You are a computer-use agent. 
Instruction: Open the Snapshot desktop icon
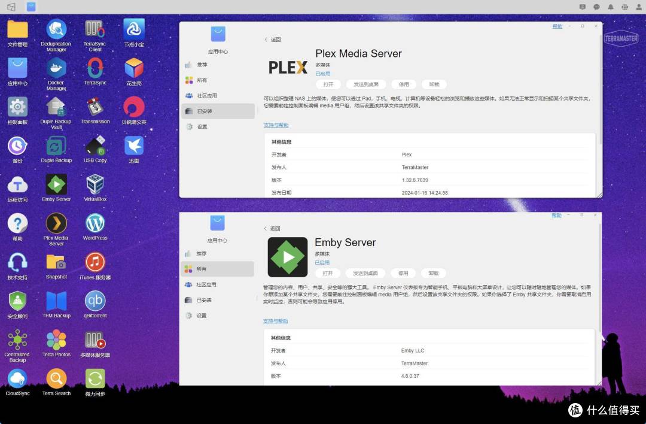pyautogui.click(x=56, y=262)
